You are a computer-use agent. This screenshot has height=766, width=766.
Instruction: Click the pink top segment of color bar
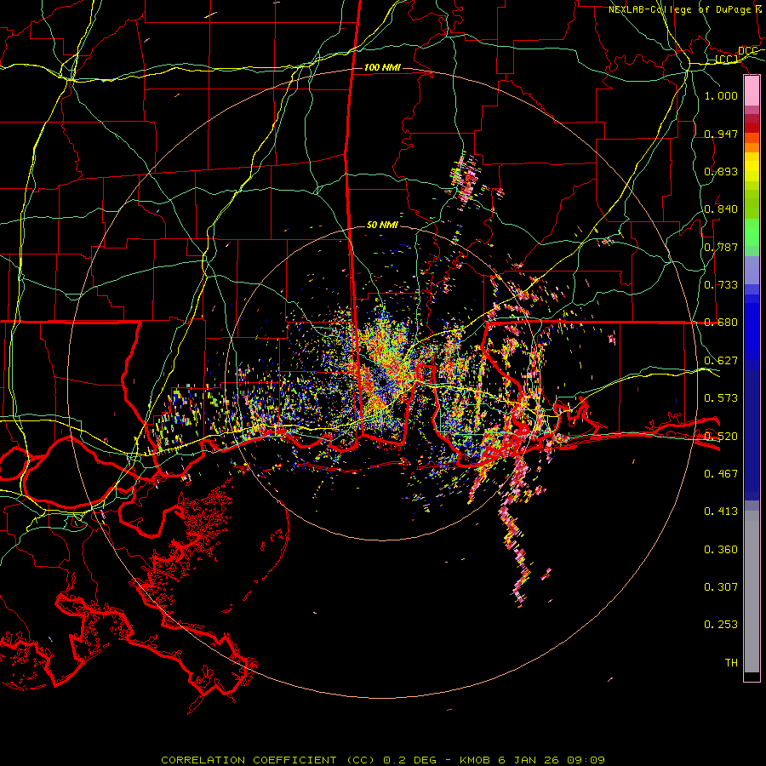point(752,91)
